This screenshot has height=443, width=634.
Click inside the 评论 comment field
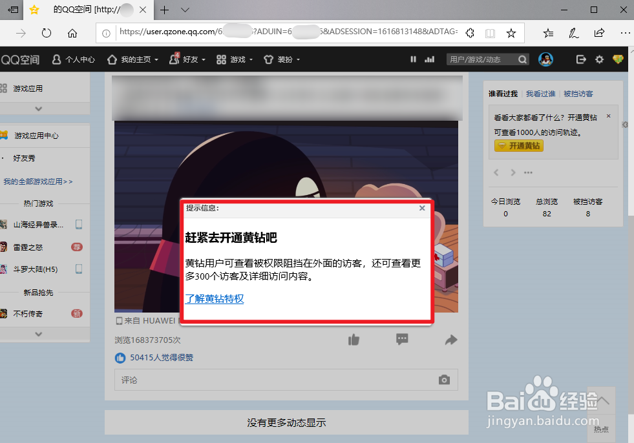tap(259, 380)
